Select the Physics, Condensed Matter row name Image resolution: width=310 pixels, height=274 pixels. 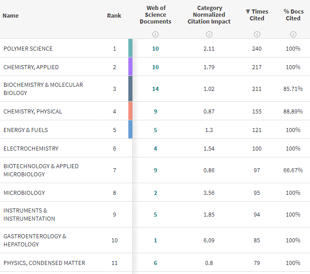[x=44, y=263]
